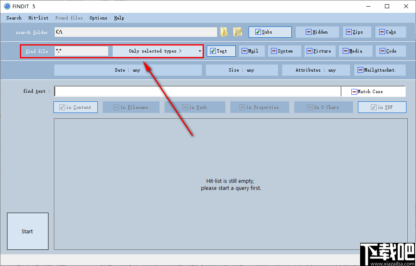Open the Hit-list menu
Screen dimensions: 416x266
pos(39,18)
